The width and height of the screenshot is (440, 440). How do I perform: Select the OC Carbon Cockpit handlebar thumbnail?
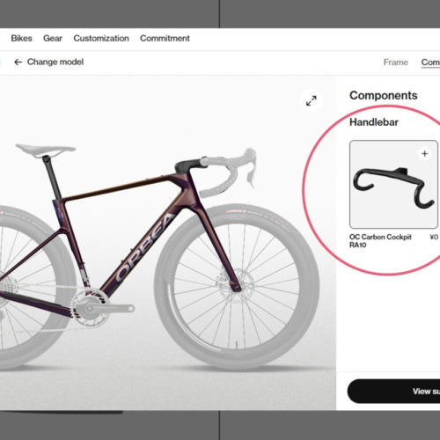393,185
